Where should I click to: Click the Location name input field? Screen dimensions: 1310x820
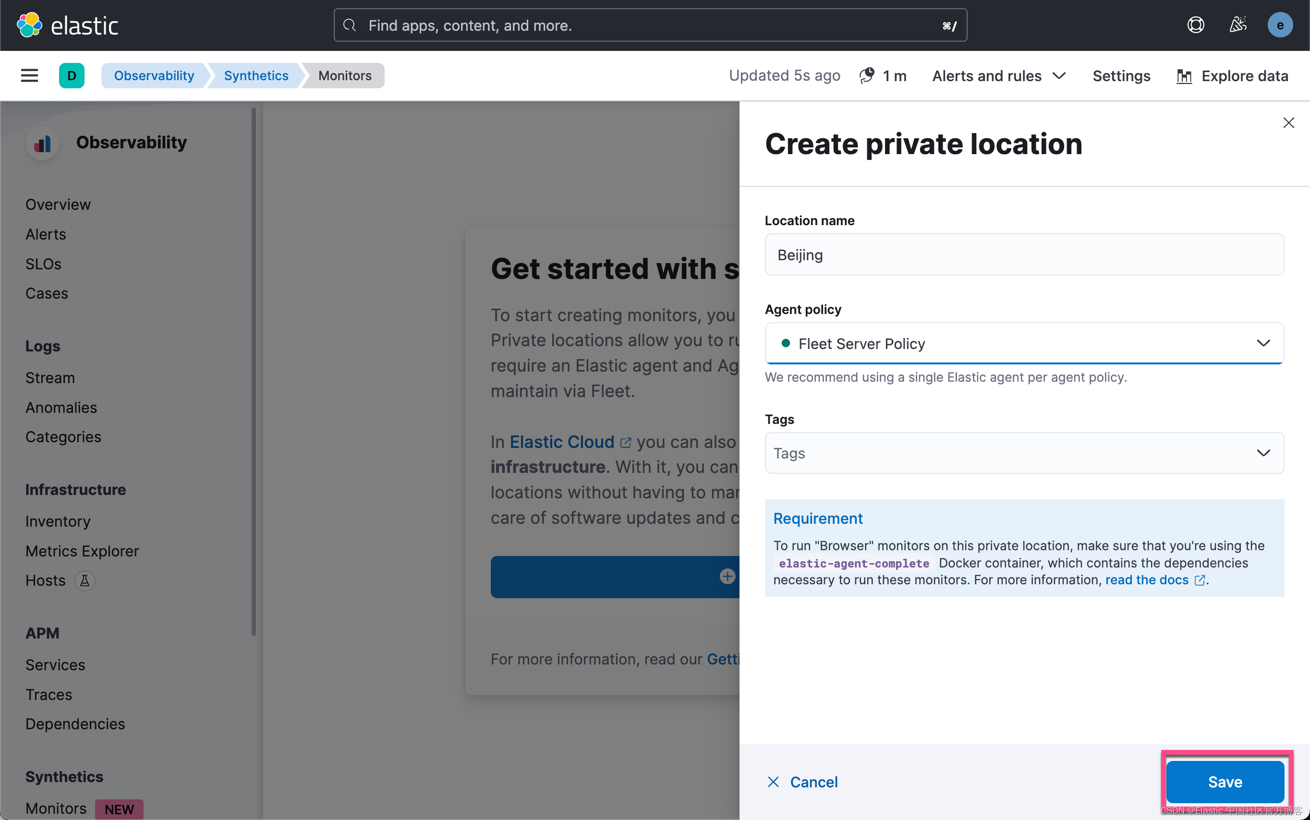pyautogui.click(x=1024, y=254)
